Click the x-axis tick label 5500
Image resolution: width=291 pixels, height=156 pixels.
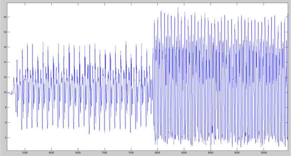(25, 153)
